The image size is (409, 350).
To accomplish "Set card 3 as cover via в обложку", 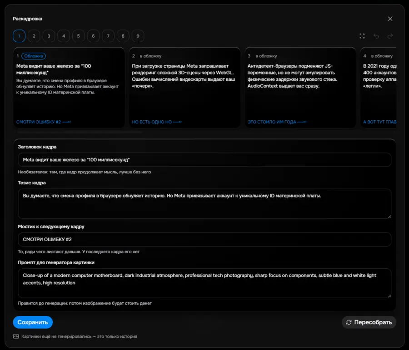I will [266, 56].
